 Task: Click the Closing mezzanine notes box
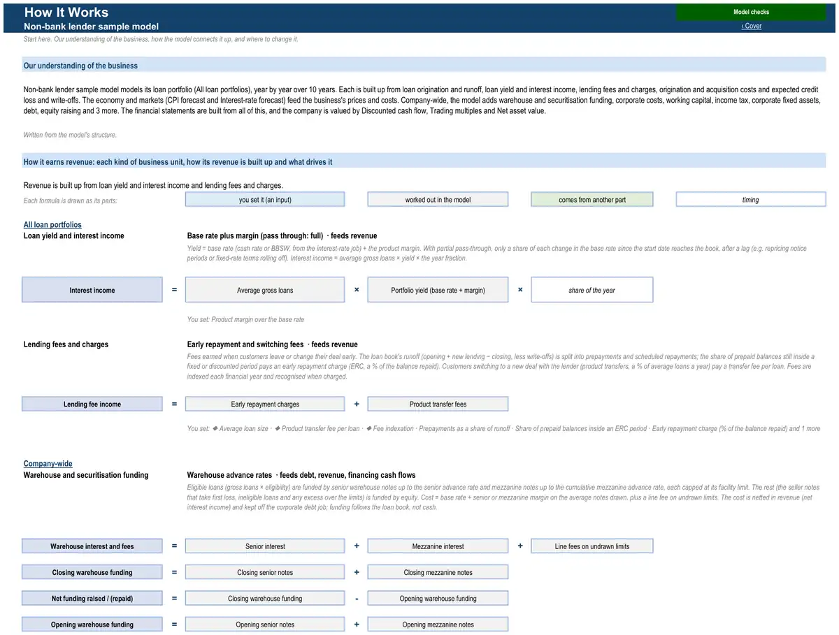click(x=438, y=572)
